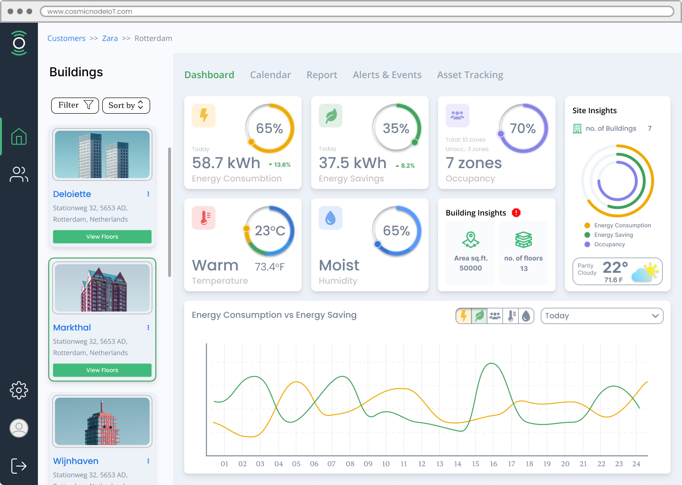Open the user profile avatar icon
The width and height of the screenshot is (682, 485).
coord(19,428)
